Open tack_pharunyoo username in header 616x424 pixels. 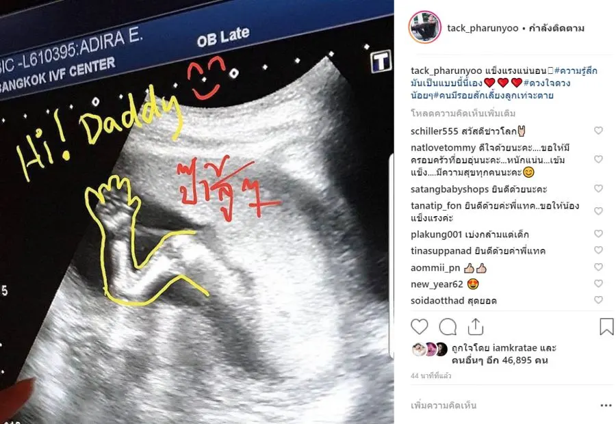pos(483,28)
